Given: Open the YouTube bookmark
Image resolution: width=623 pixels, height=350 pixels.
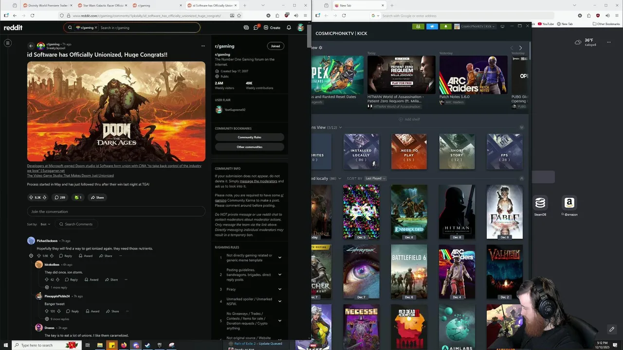Looking at the screenshot, I should point(546,24).
